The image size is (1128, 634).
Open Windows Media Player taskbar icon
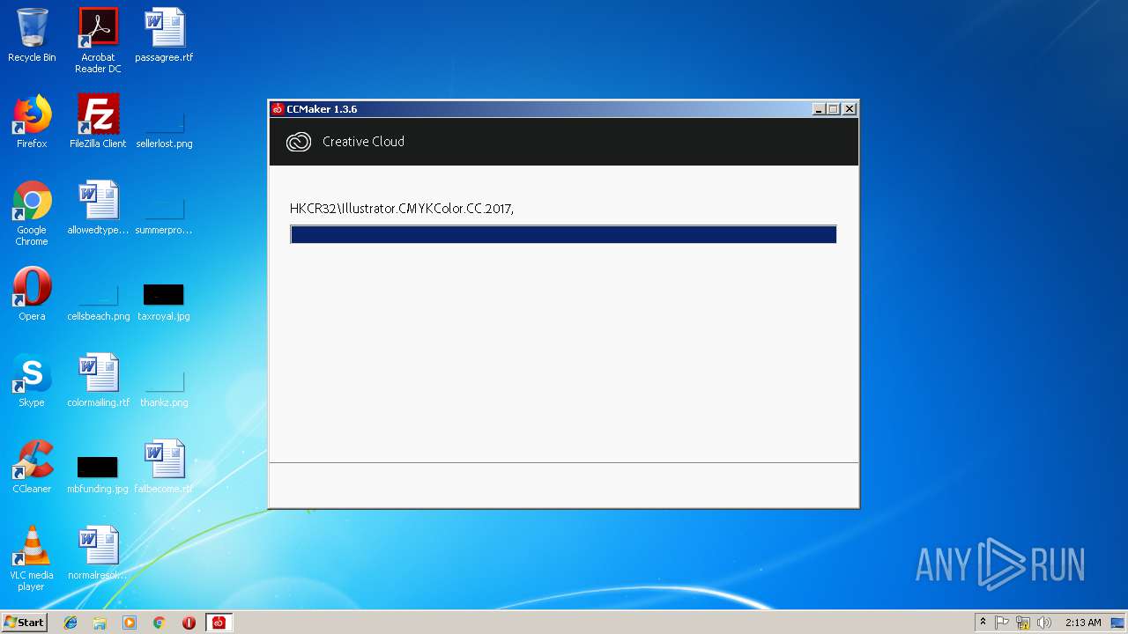pos(130,623)
